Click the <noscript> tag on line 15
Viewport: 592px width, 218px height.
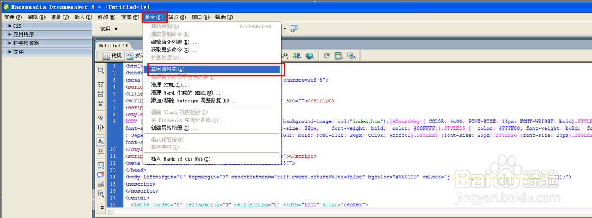[140, 184]
